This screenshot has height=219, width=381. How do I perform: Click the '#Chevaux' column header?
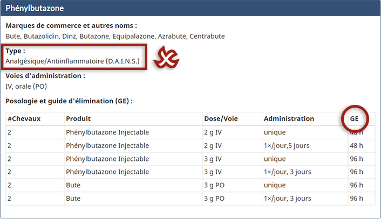24,119
